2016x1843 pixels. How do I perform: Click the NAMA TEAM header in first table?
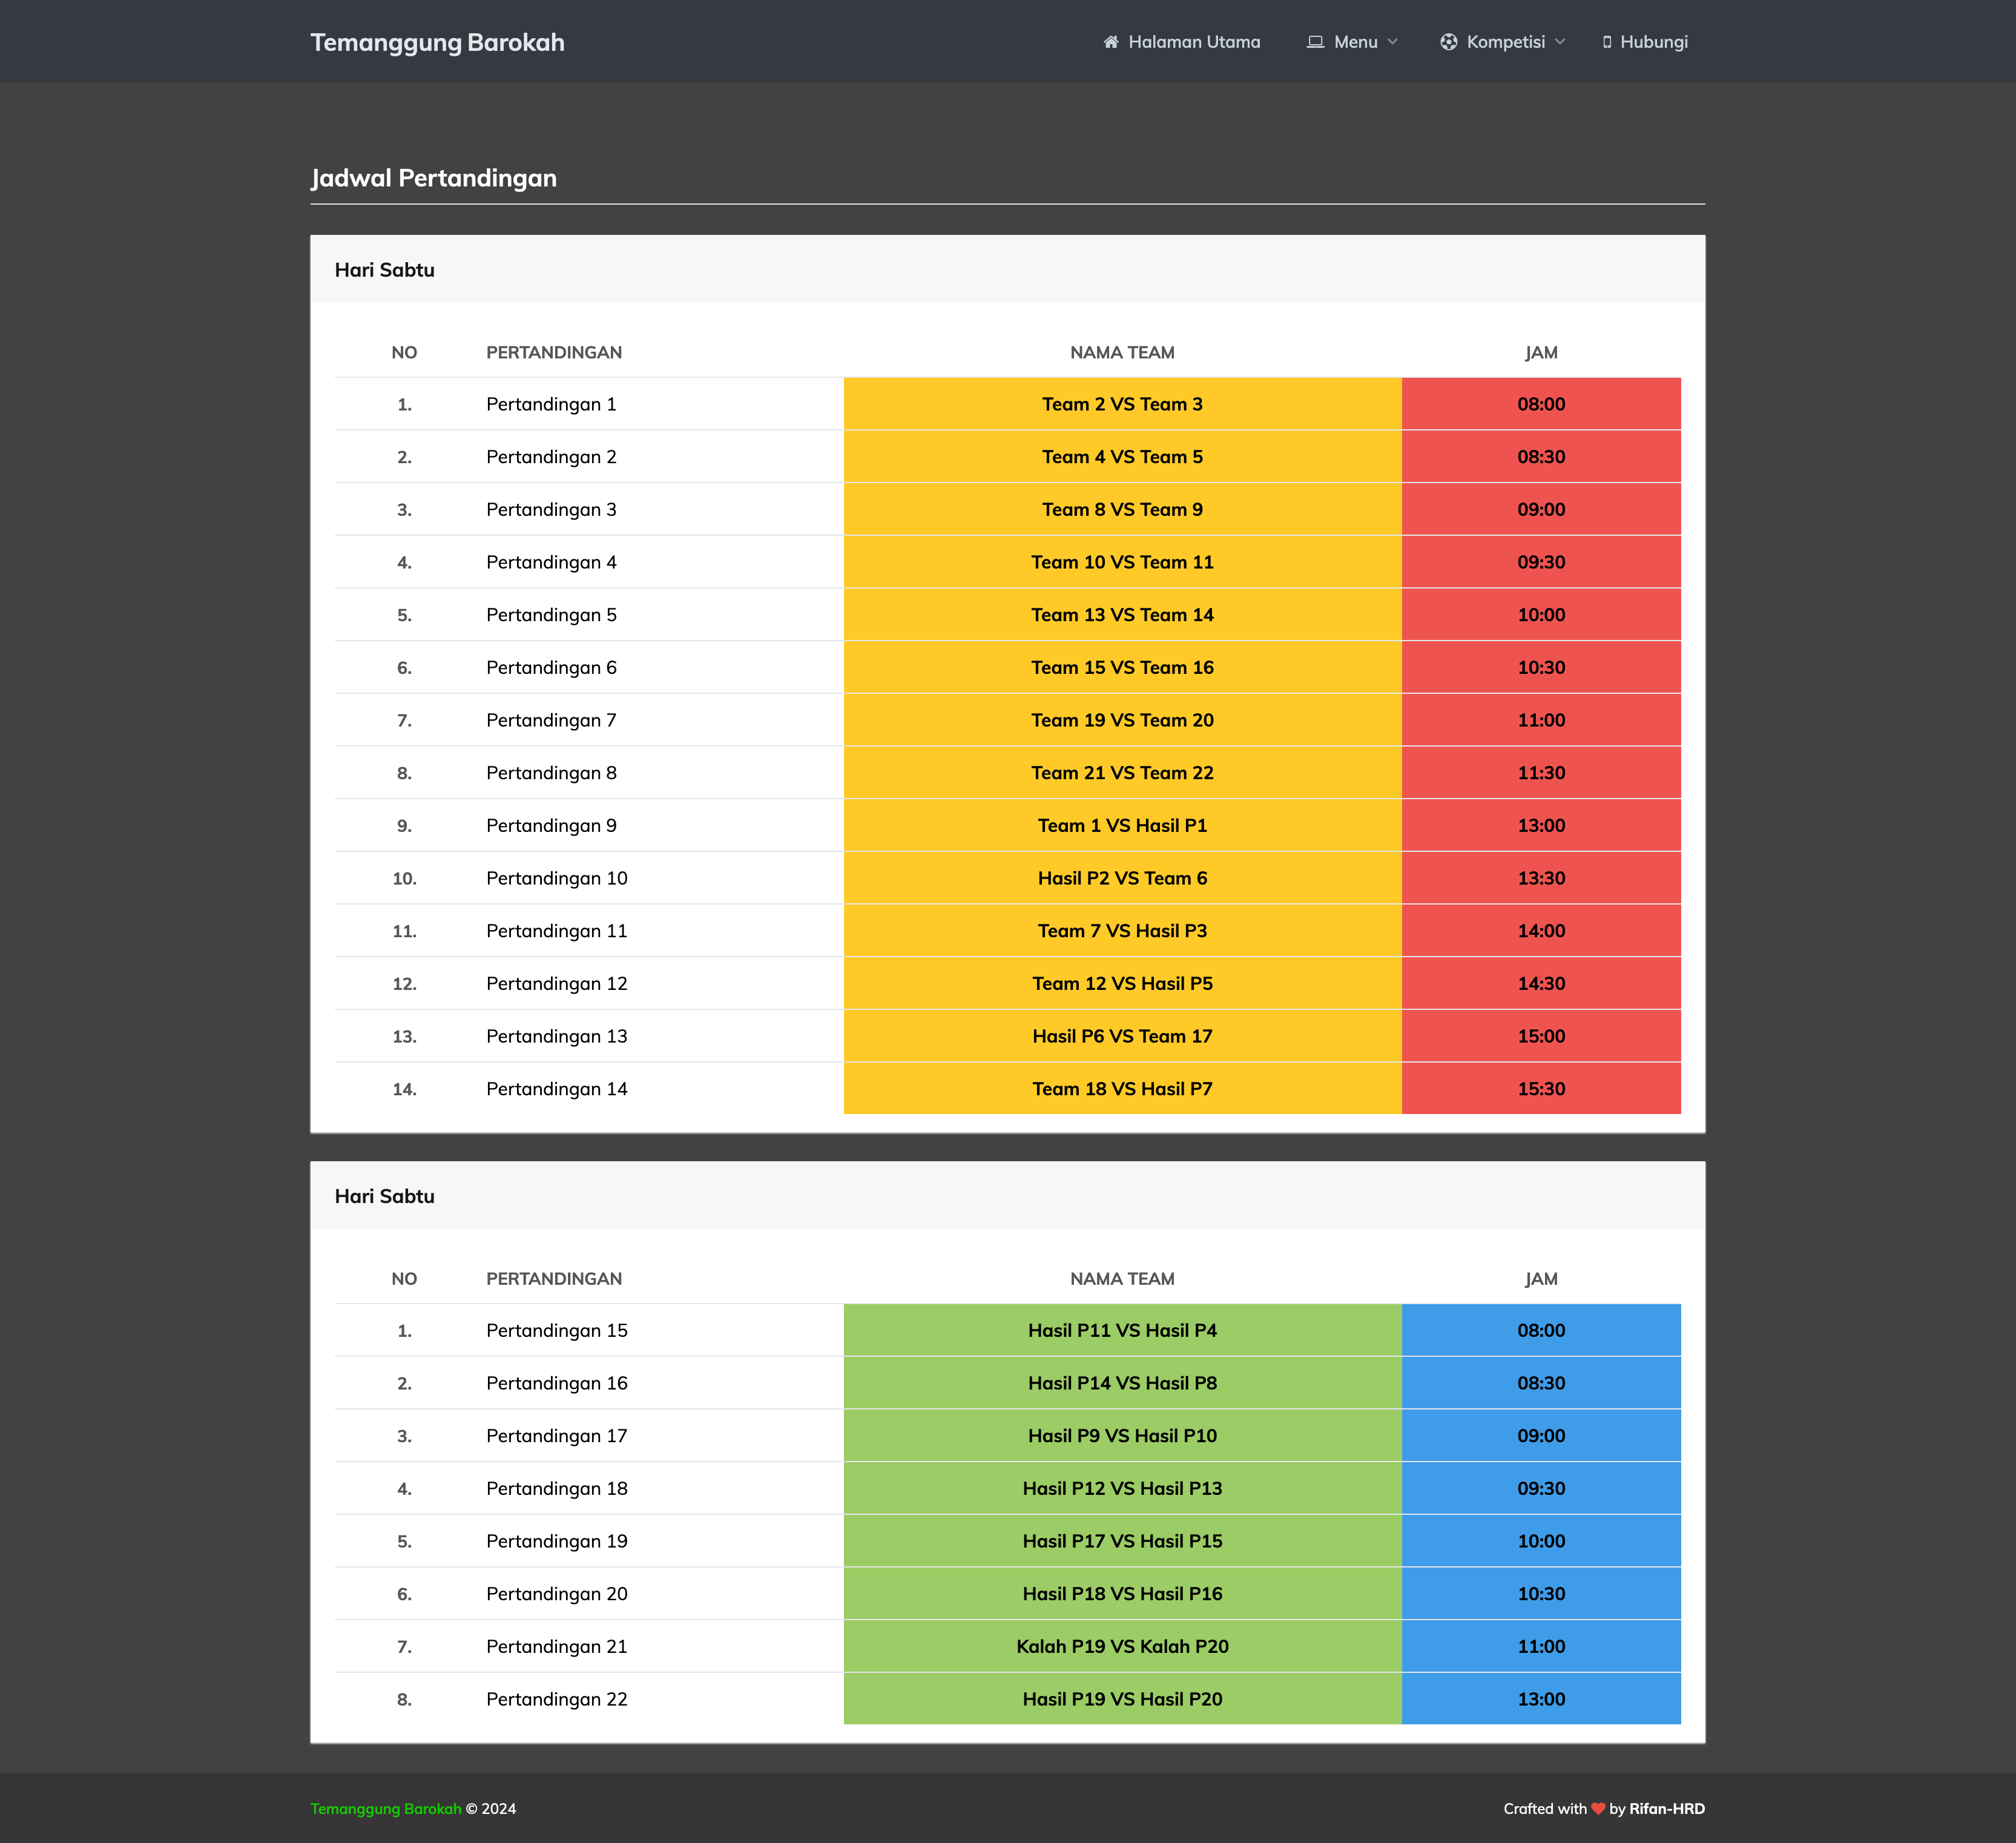coord(1122,352)
